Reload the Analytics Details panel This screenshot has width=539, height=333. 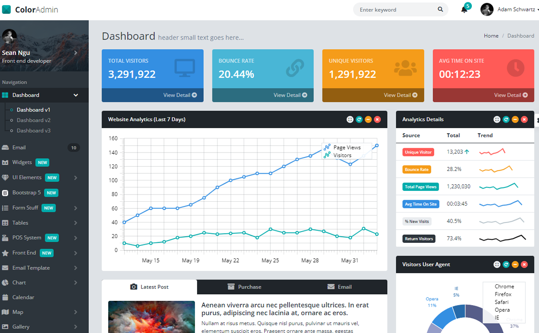(506, 120)
